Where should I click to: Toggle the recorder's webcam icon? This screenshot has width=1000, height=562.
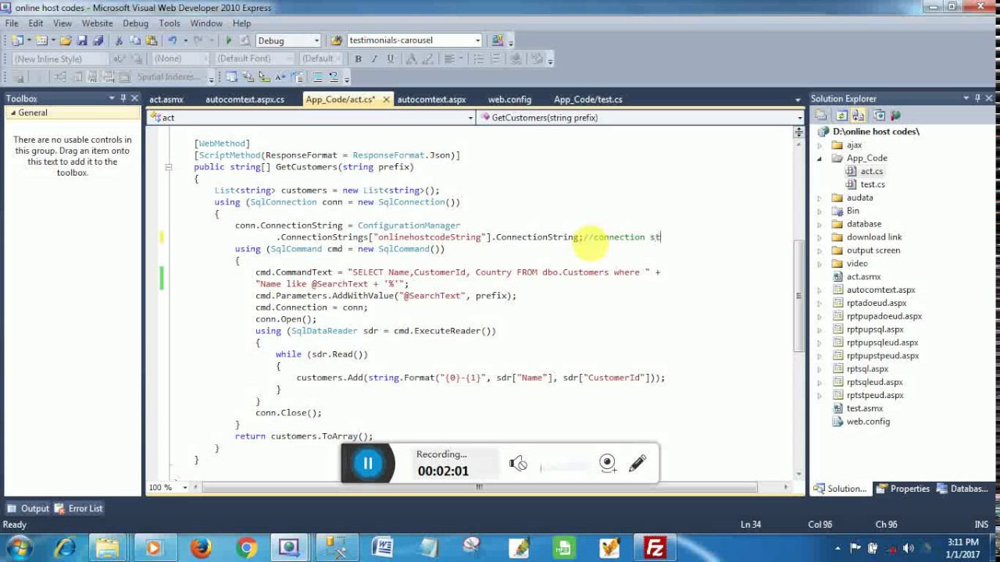[x=607, y=463]
